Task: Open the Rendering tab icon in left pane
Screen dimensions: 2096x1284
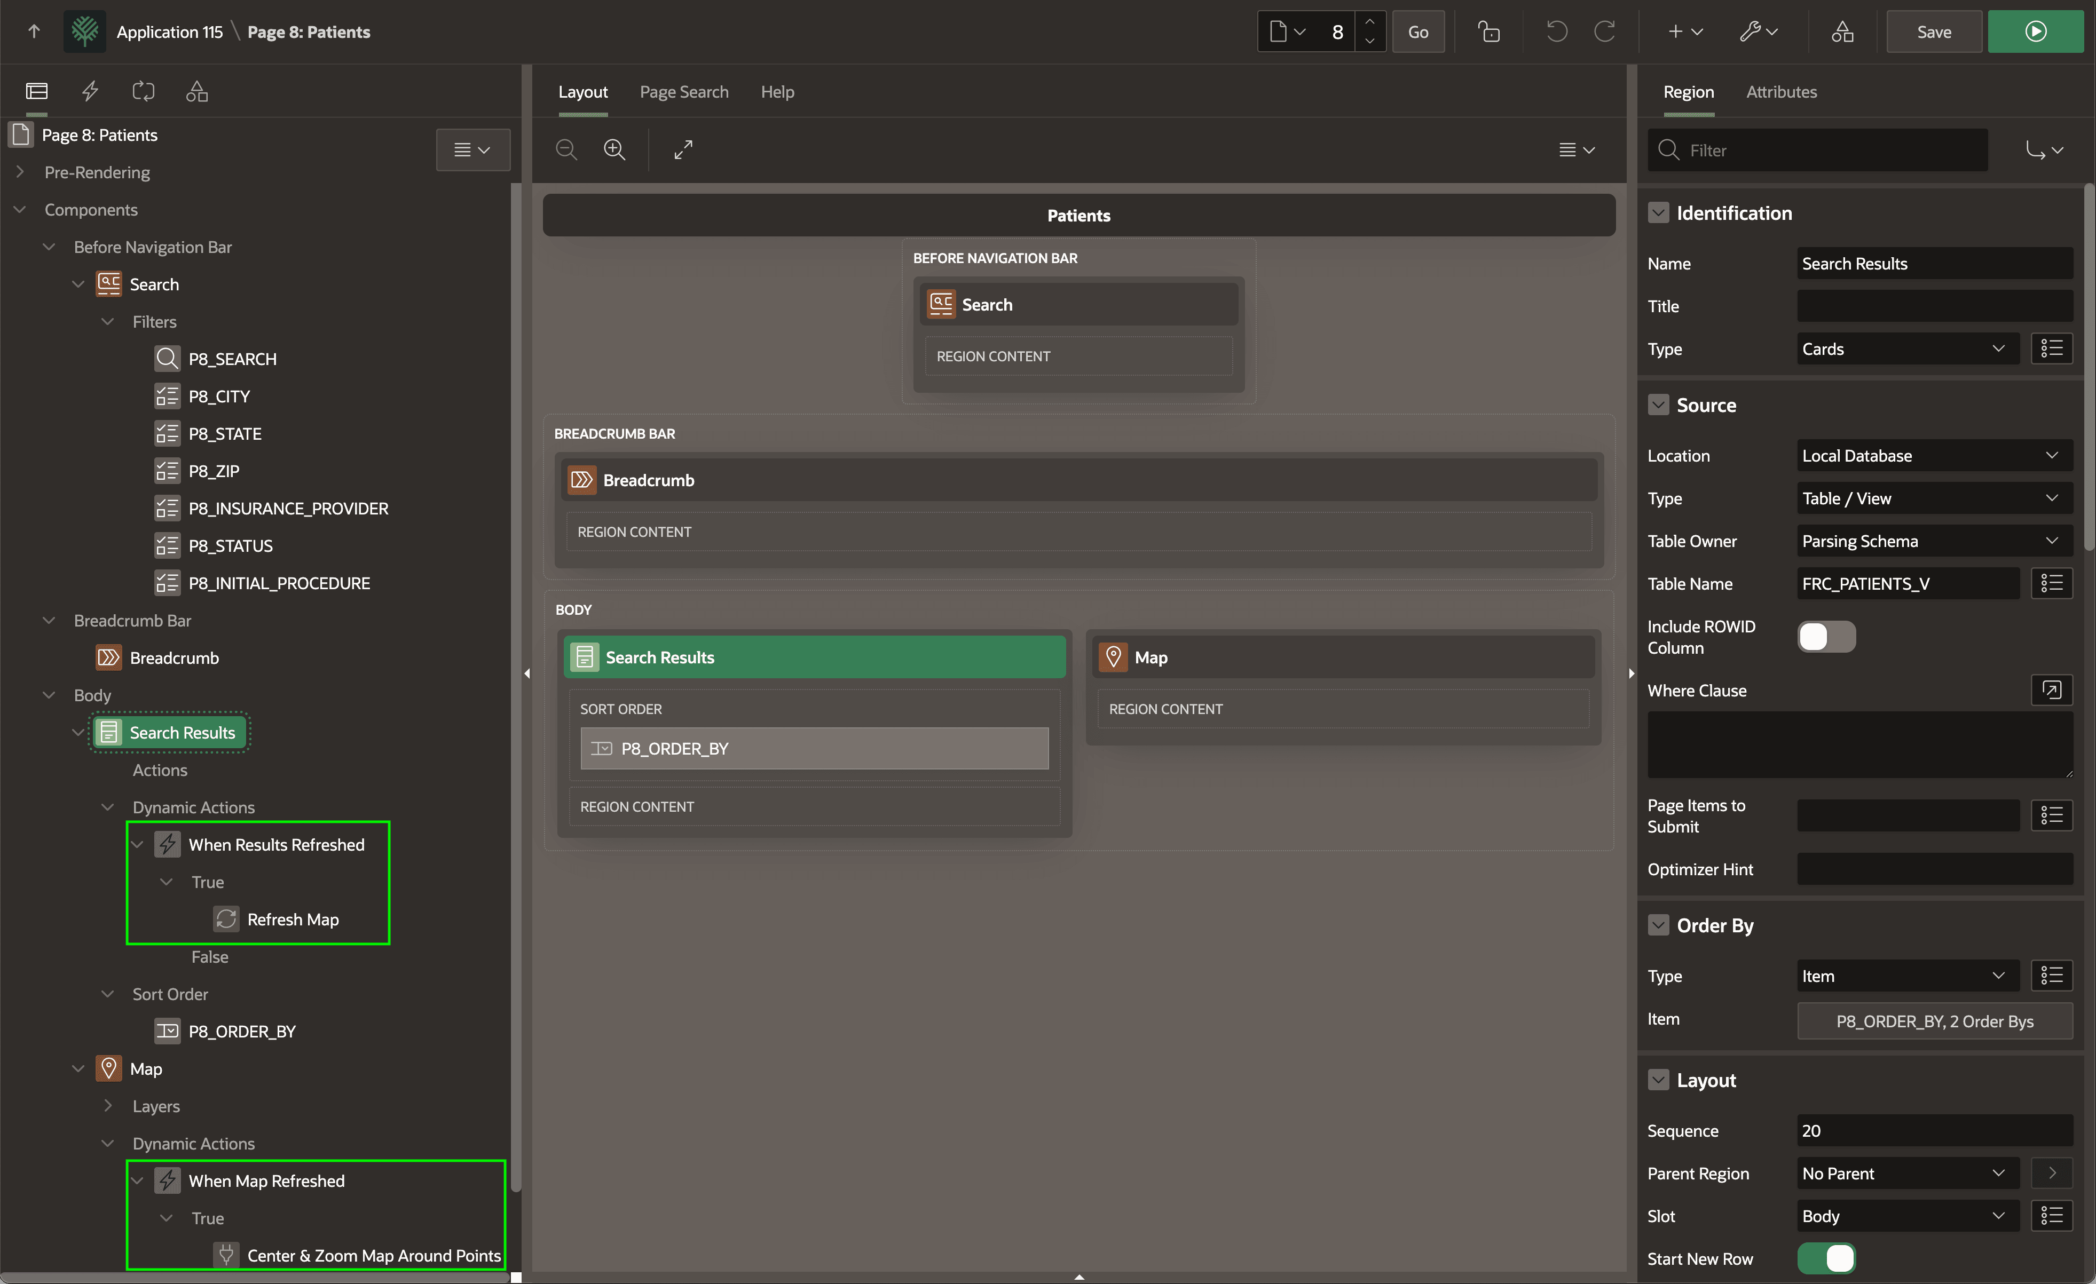Action: (37, 91)
